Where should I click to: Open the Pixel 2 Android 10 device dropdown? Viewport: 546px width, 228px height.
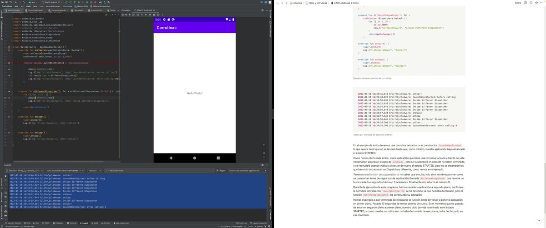coord(51,2)
